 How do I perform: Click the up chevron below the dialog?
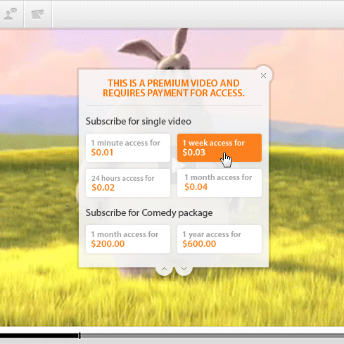[165, 269]
